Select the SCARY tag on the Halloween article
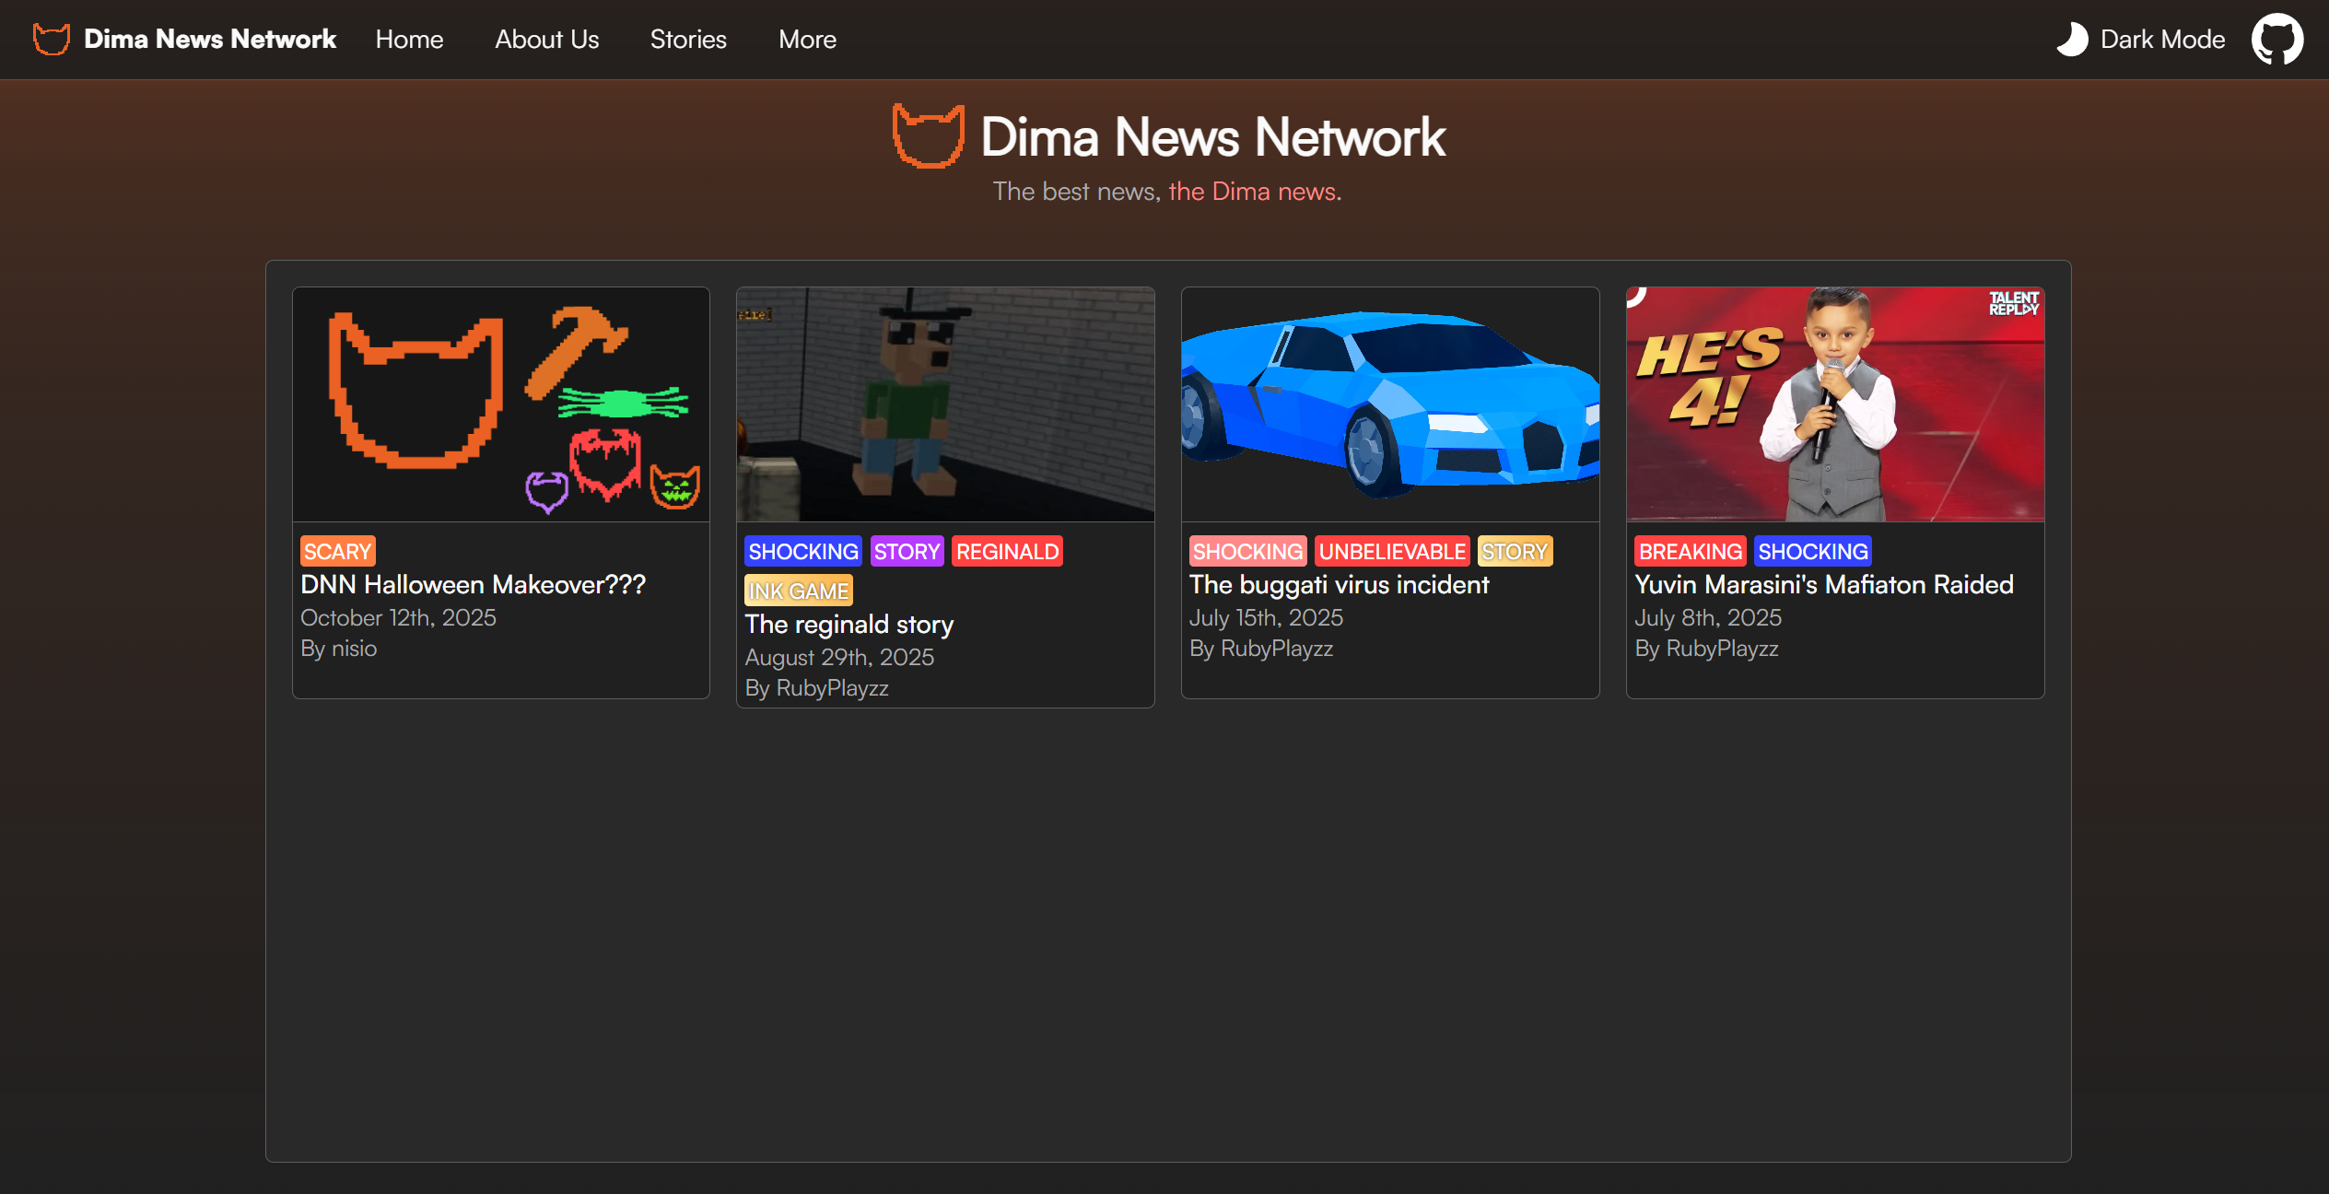Image resolution: width=2329 pixels, height=1194 pixels. [337, 551]
